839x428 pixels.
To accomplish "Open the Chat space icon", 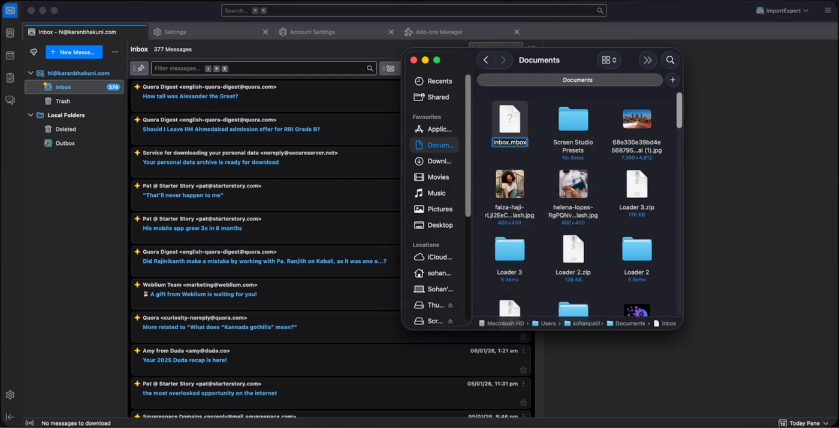I will click(x=10, y=100).
